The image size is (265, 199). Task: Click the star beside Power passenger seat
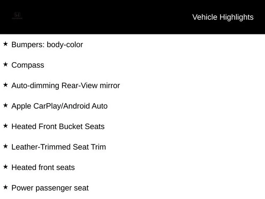[5, 187]
